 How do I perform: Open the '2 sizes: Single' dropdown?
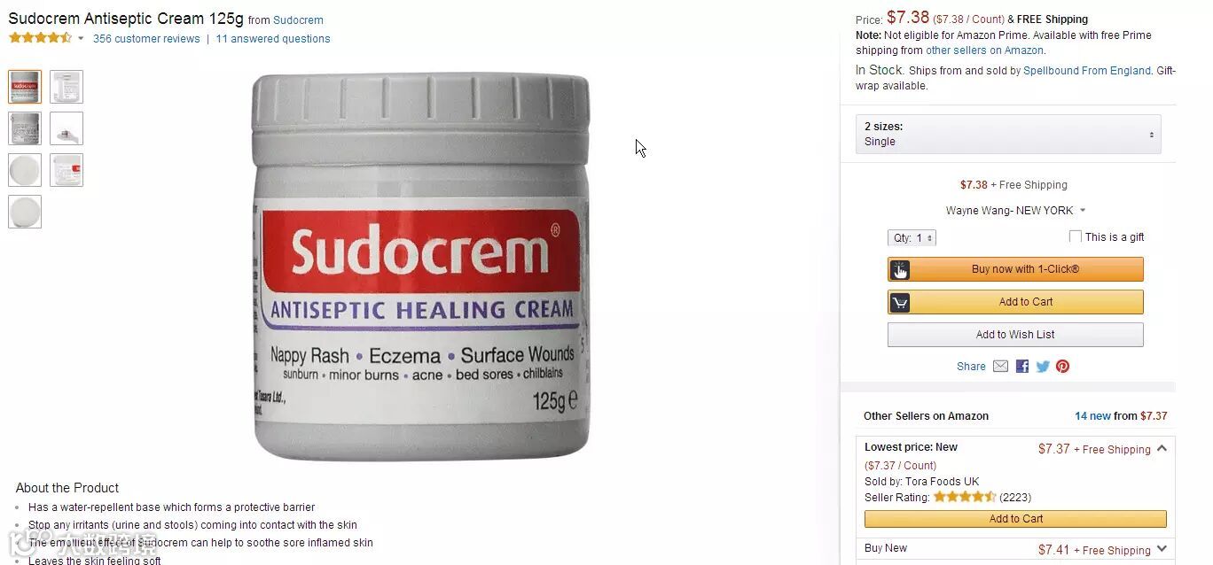pyautogui.click(x=1008, y=134)
